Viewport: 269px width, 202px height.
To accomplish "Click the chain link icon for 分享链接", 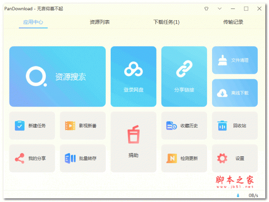I will coord(184,69).
